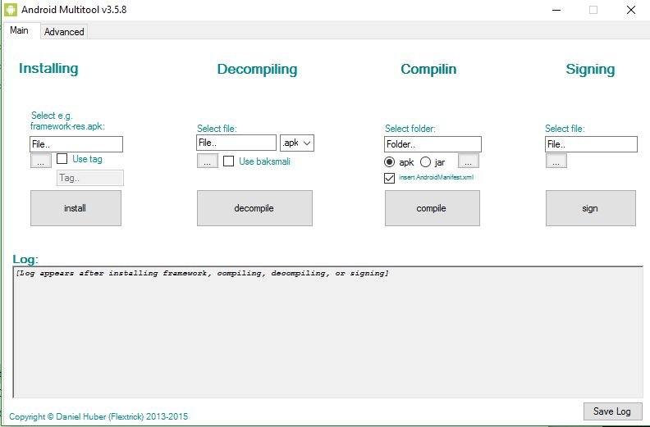This screenshot has width=650, height=427.
Task: Save the log with Save Log
Action: (613, 411)
